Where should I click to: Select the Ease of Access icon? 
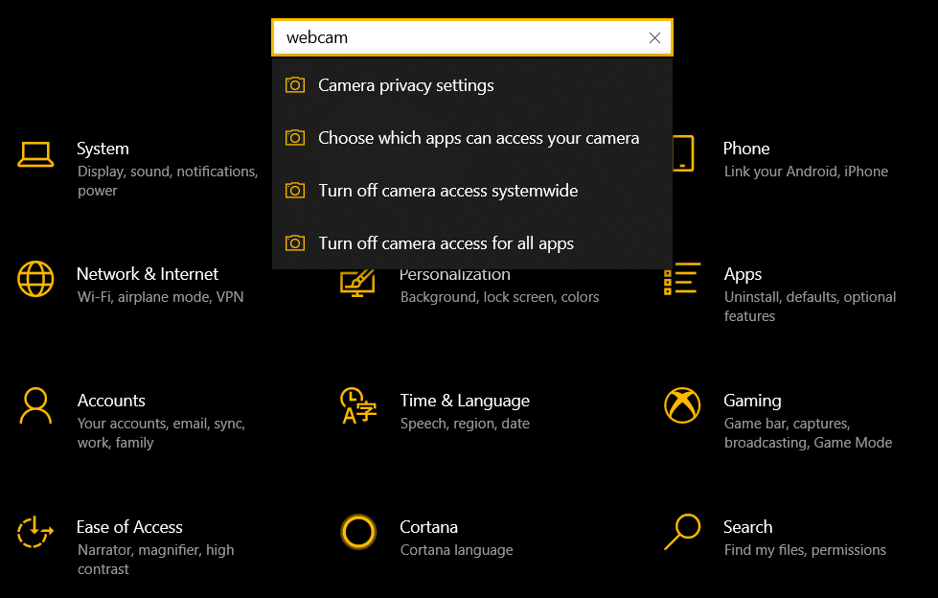pyautogui.click(x=35, y=532)
